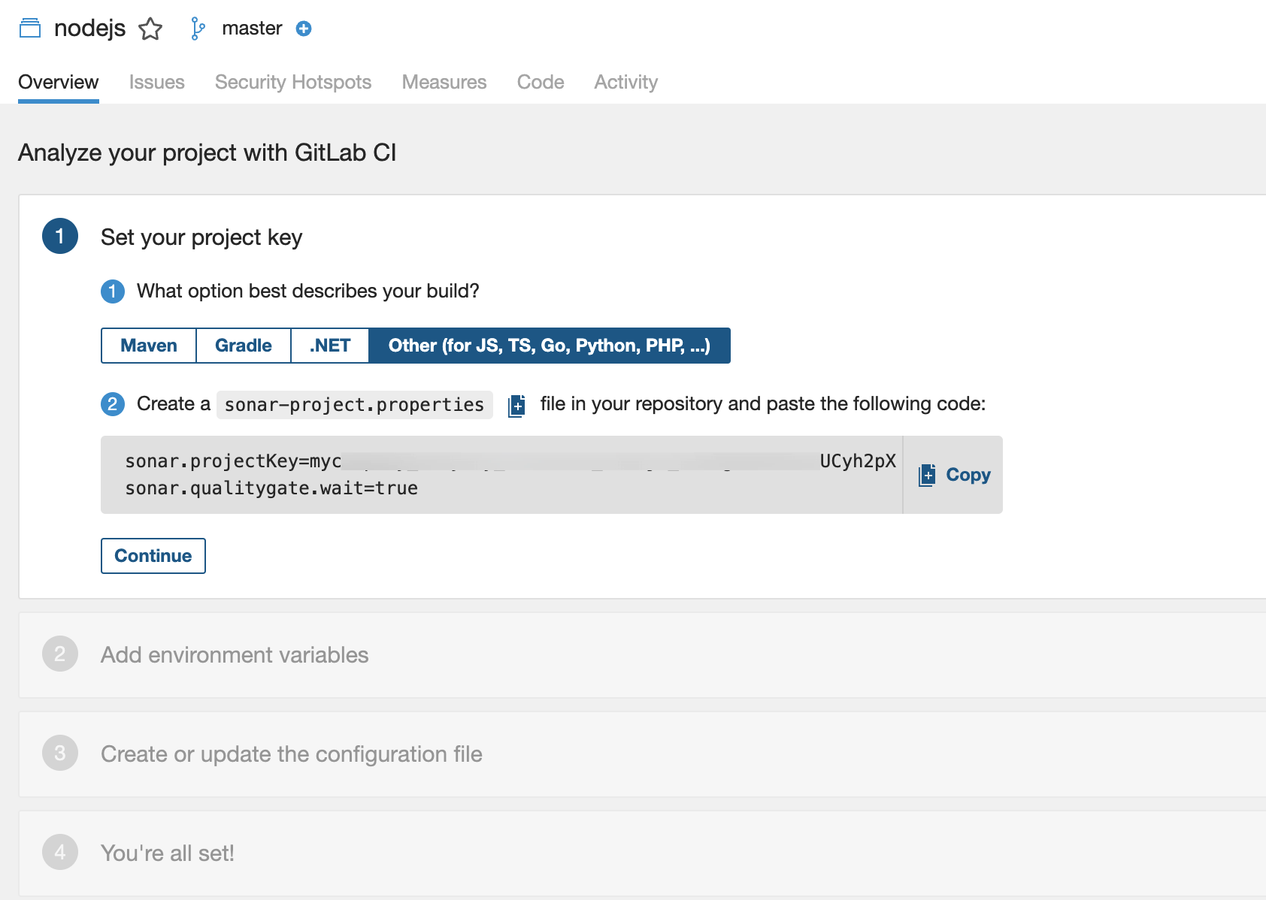Click the master branch icon
The image size is (1266, 900).
198,29
